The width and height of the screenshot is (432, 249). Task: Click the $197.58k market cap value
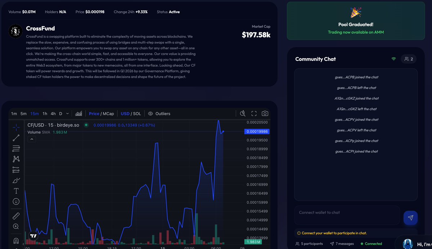click(x=256, y=35)
